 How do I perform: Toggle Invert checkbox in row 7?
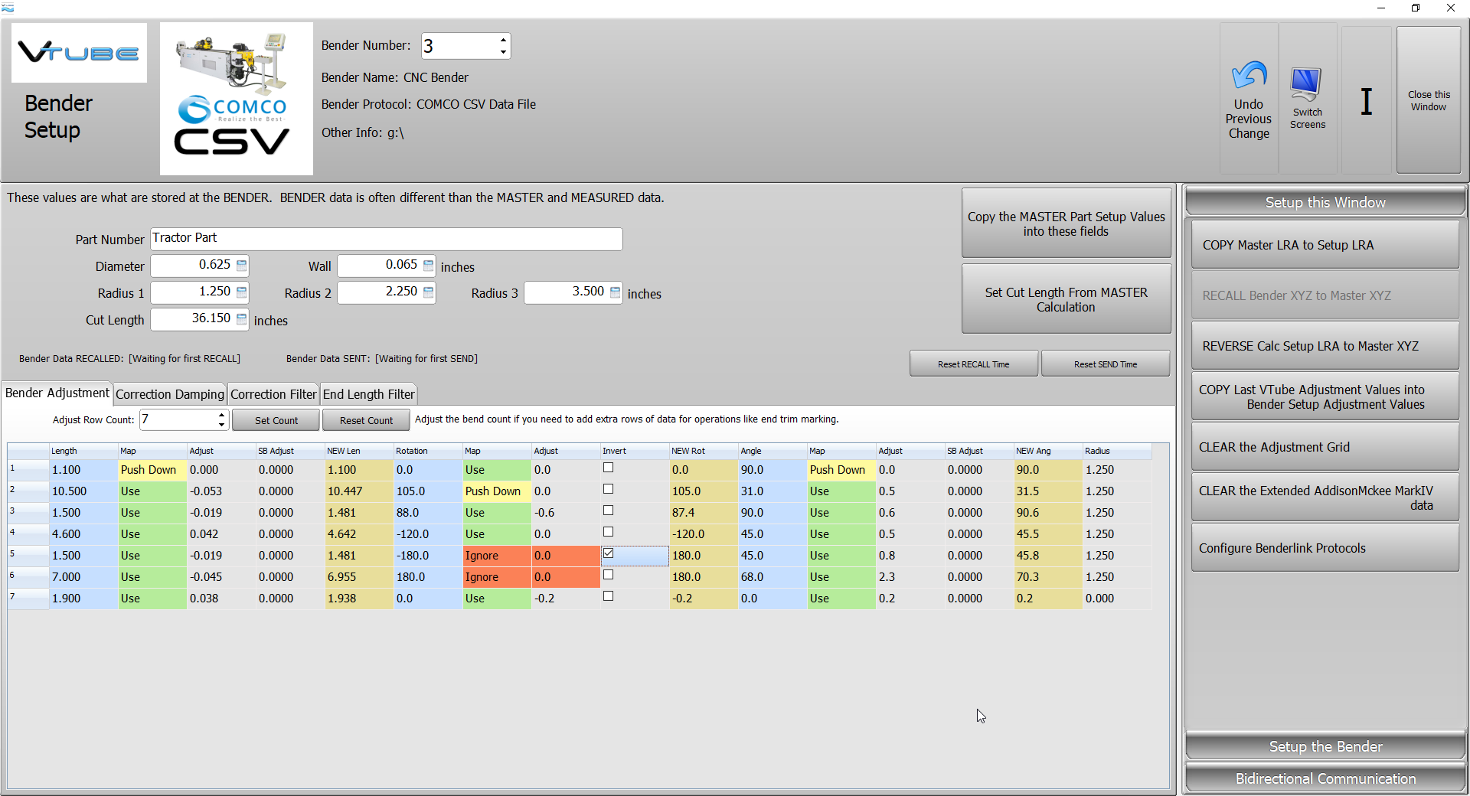(x=609, y=596)
